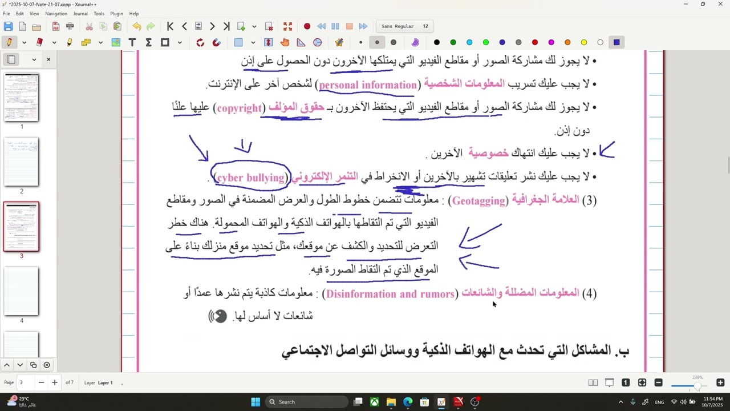Undo the last action

coord(137,26)
